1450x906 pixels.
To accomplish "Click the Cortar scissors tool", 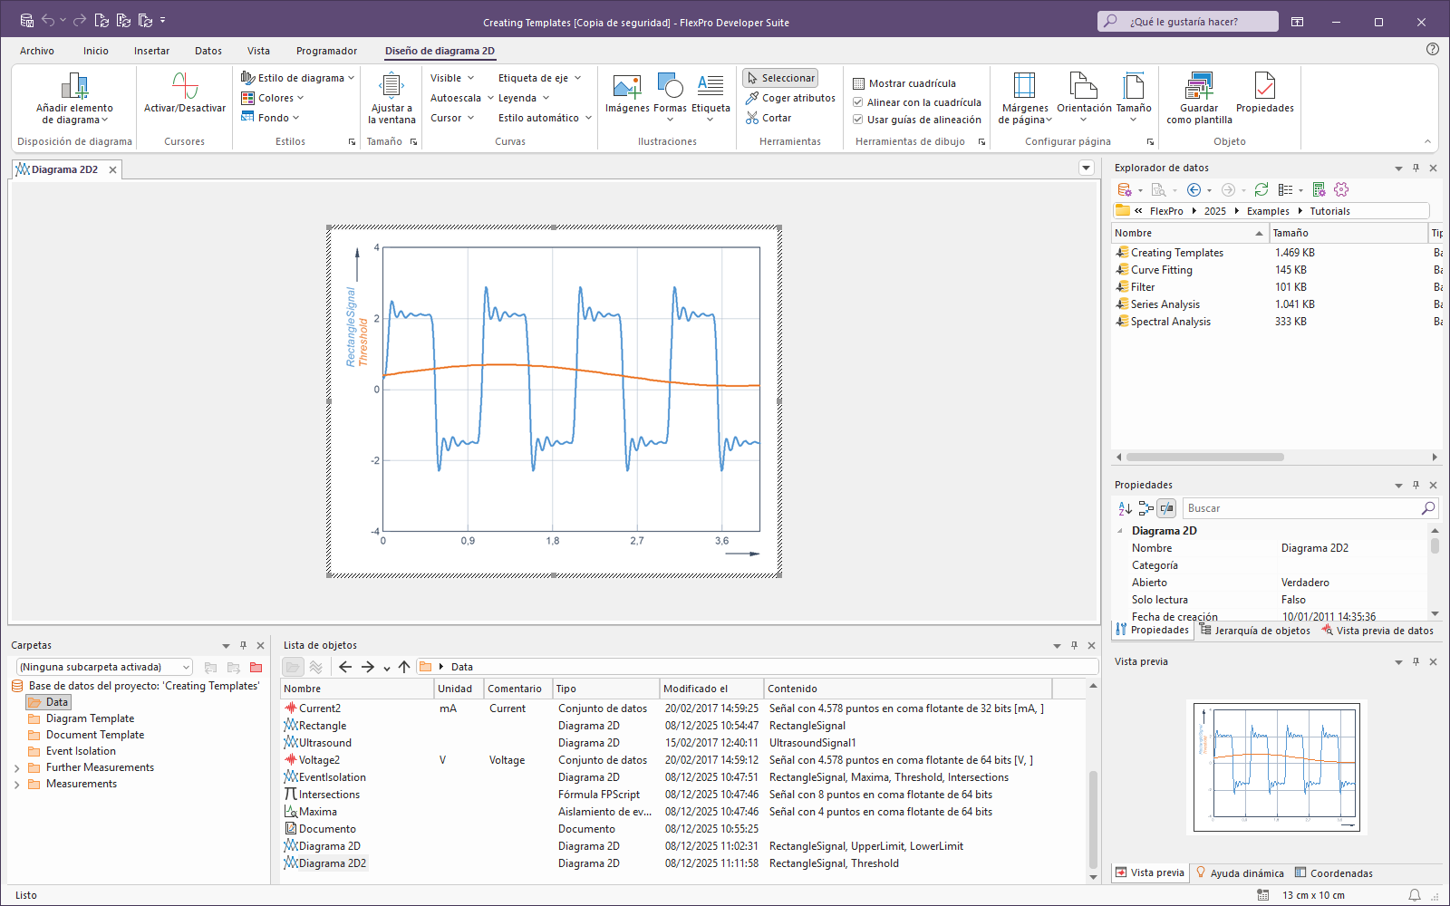I will pos(768,118).
